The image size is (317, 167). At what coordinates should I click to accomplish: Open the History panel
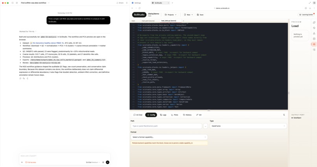click(x=187, y=115)
